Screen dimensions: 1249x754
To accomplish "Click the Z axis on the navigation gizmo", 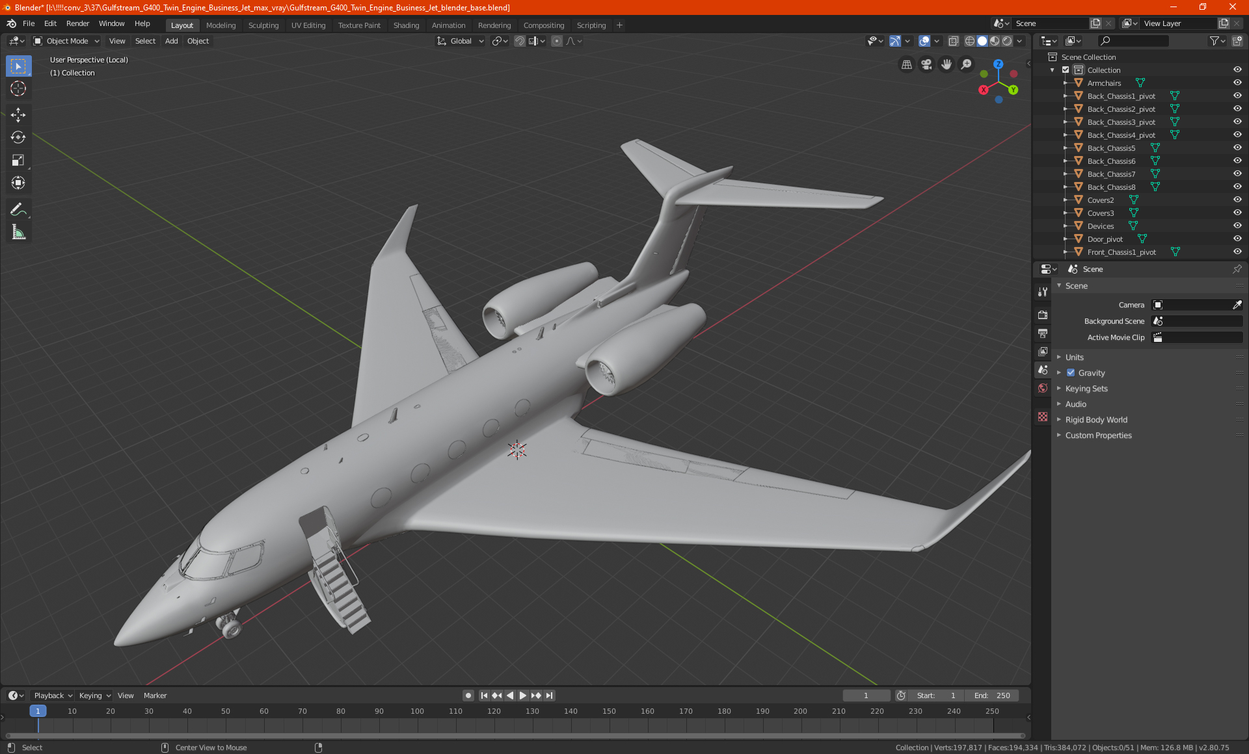I will click(998, 64).
